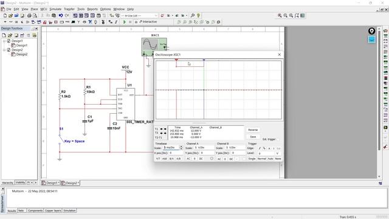389x219 pixels.
Task: Click the Print preview icon
Action: click(x=35, y=15)
